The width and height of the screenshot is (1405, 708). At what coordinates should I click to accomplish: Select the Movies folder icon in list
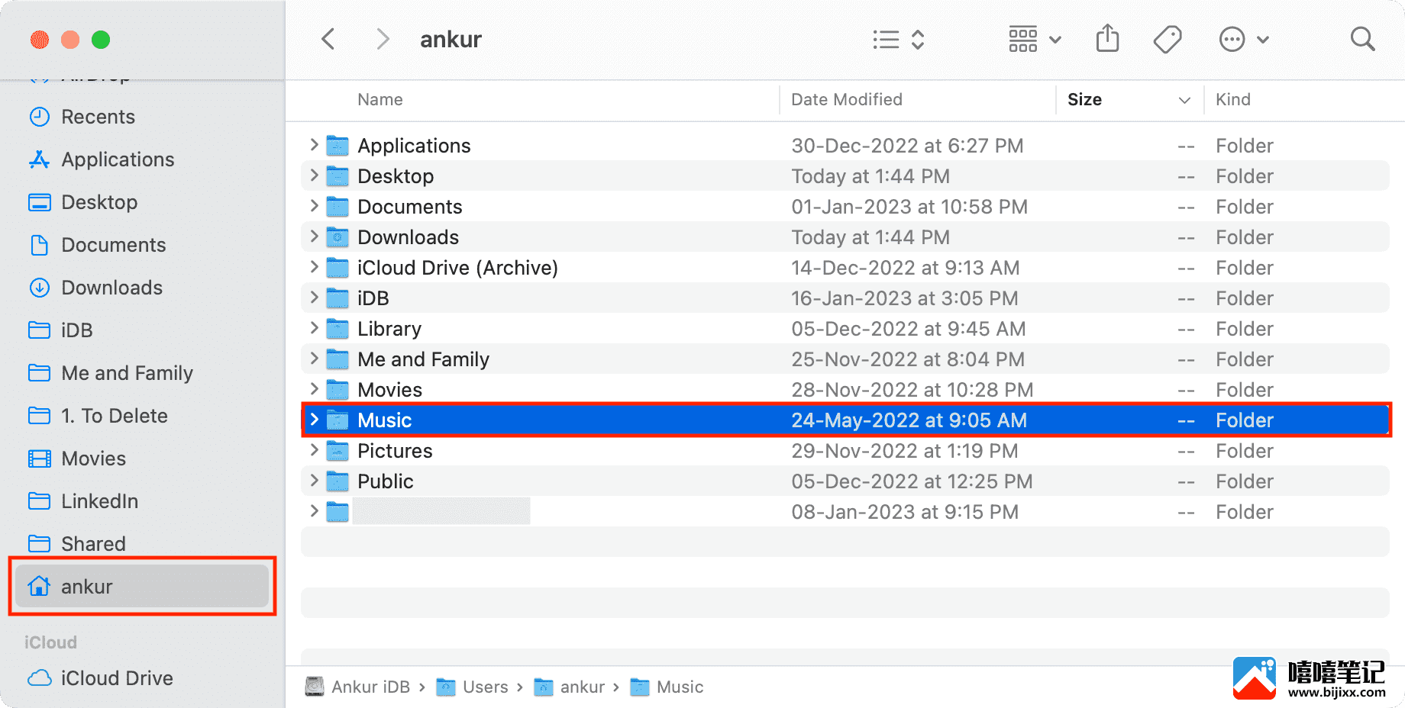338,390
